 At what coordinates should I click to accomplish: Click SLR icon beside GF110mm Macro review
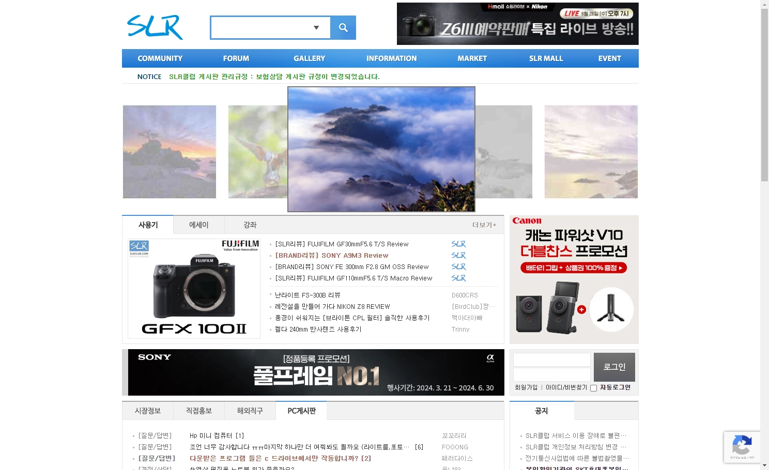[x=459, y=278]
